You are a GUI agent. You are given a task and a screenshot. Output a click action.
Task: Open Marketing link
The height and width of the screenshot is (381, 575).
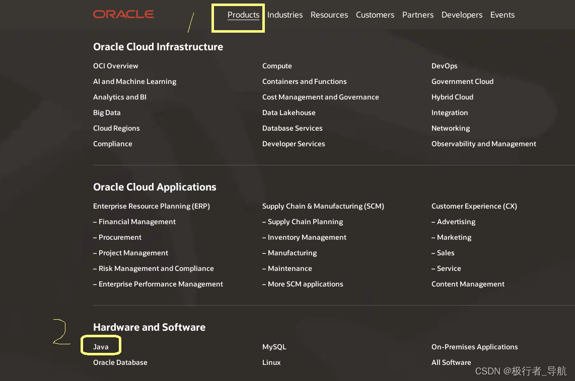pos(452,237)
